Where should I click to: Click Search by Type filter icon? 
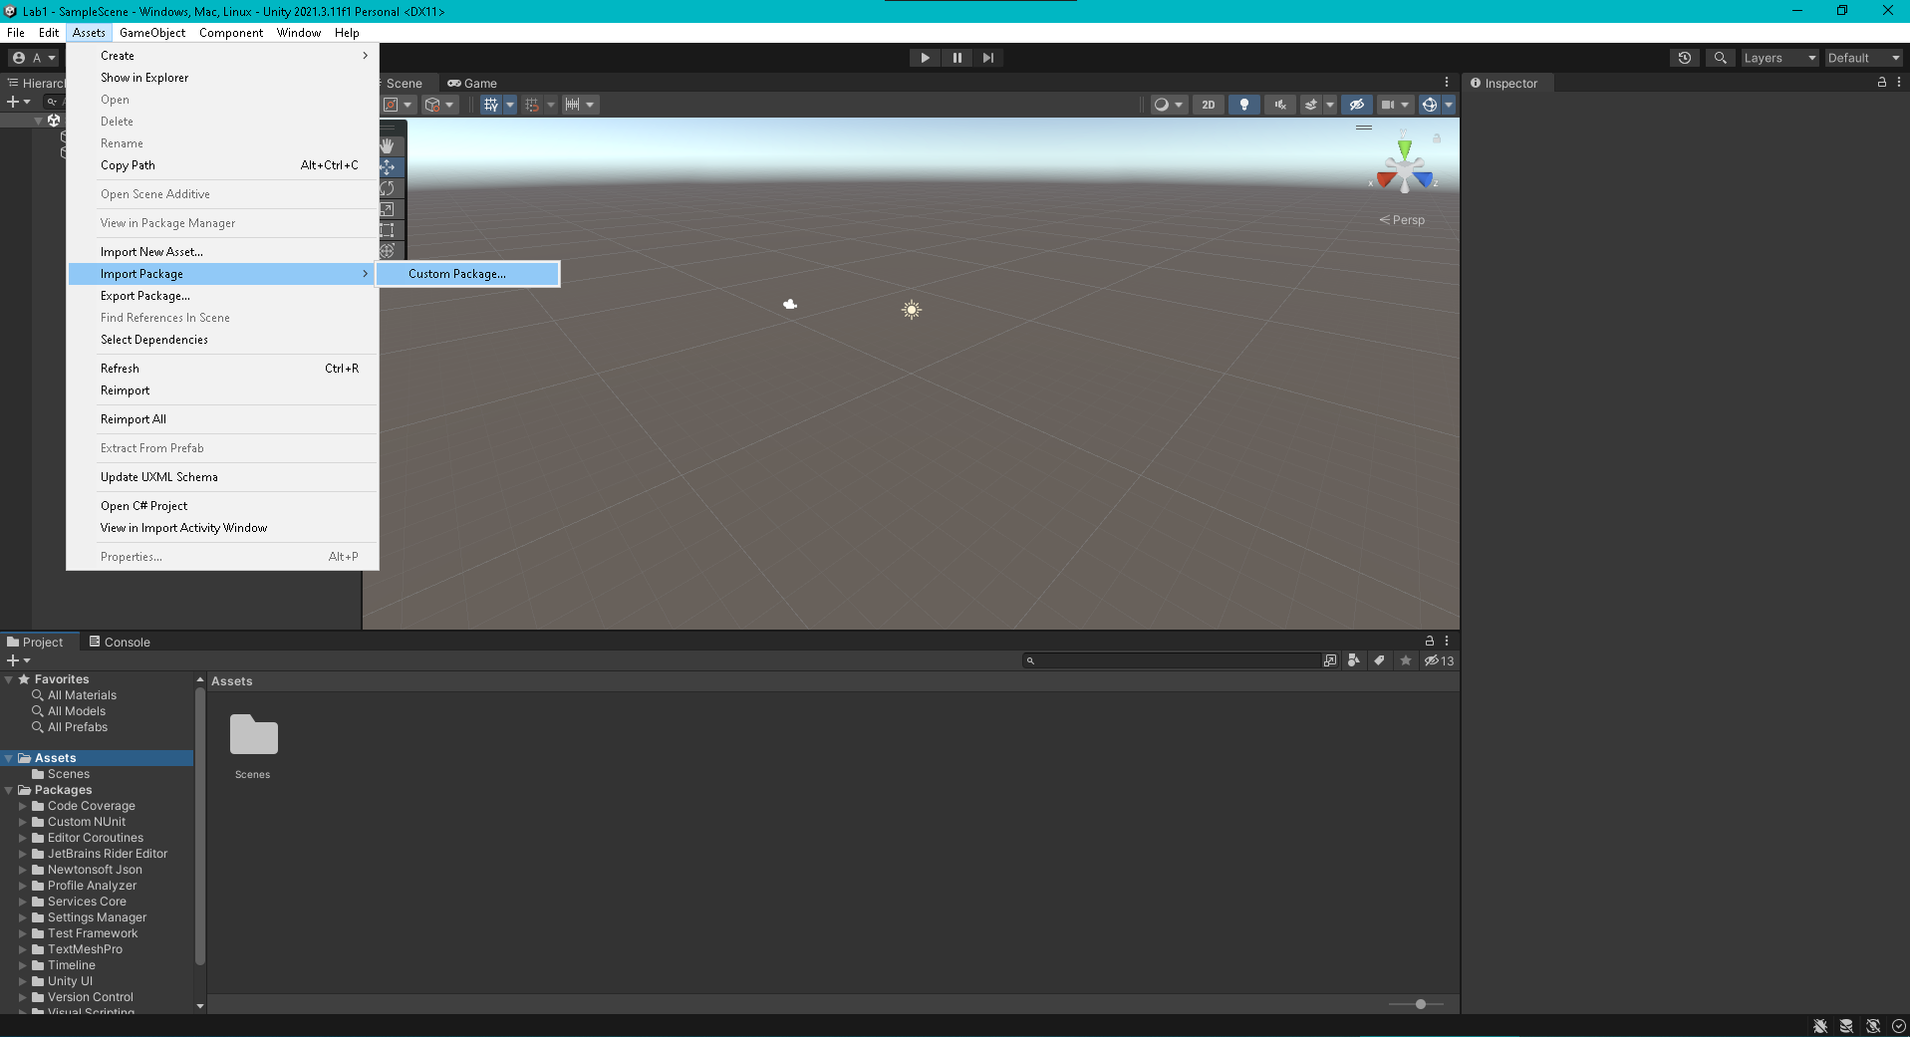1354,660
